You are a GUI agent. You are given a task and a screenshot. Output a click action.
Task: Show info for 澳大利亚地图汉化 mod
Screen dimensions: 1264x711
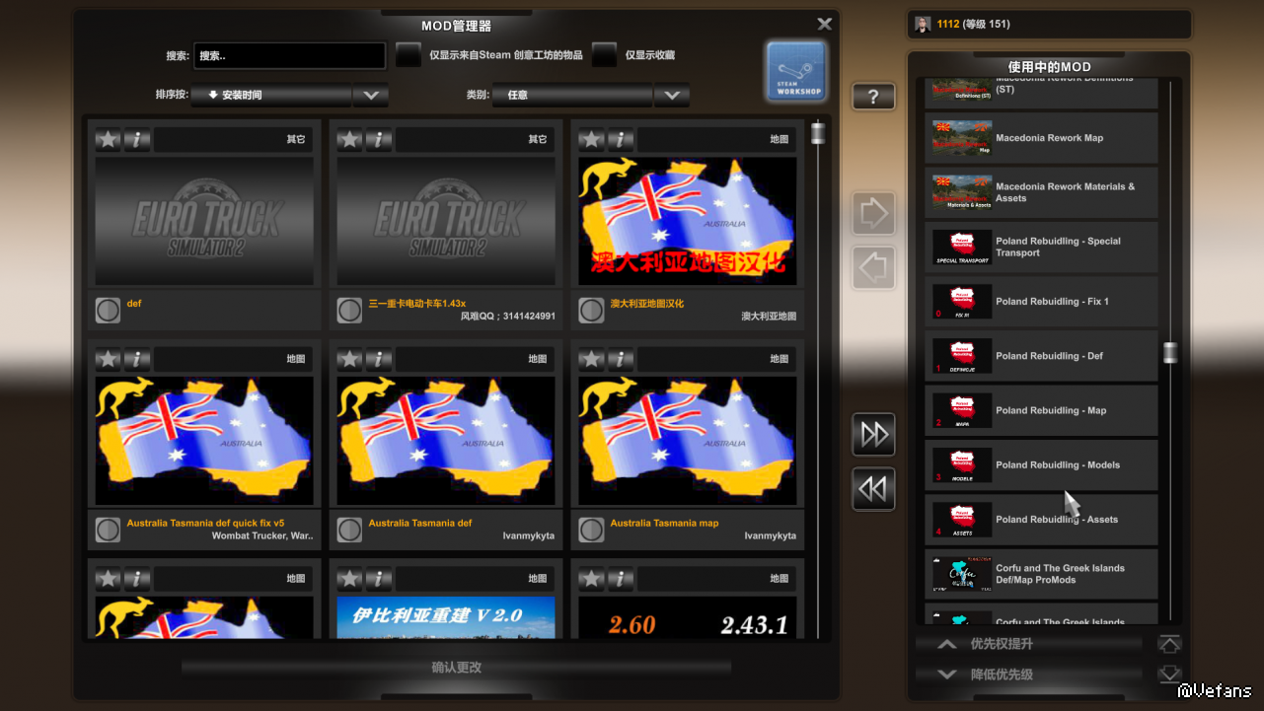click(x=621, y=140)
